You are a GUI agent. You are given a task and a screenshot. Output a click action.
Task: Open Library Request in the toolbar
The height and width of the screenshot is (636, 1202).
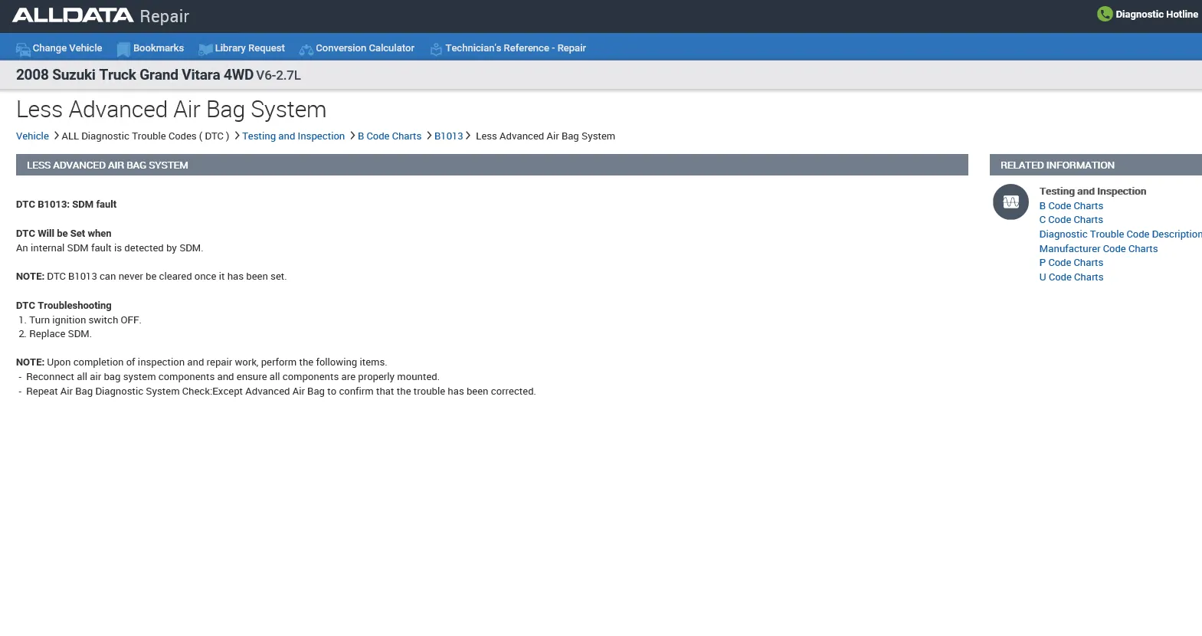[250, 48]
